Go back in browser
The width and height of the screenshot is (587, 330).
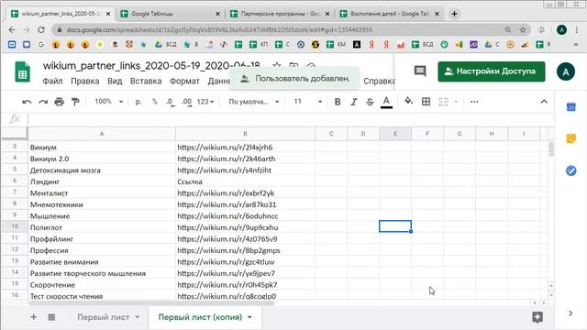tap(12, 29)
